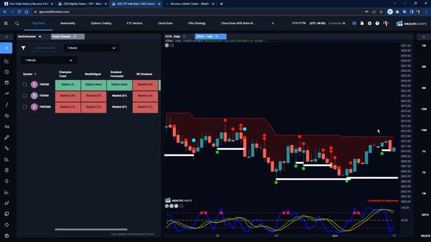Set chart timeframe to 1W button

[x=424, y=194]
